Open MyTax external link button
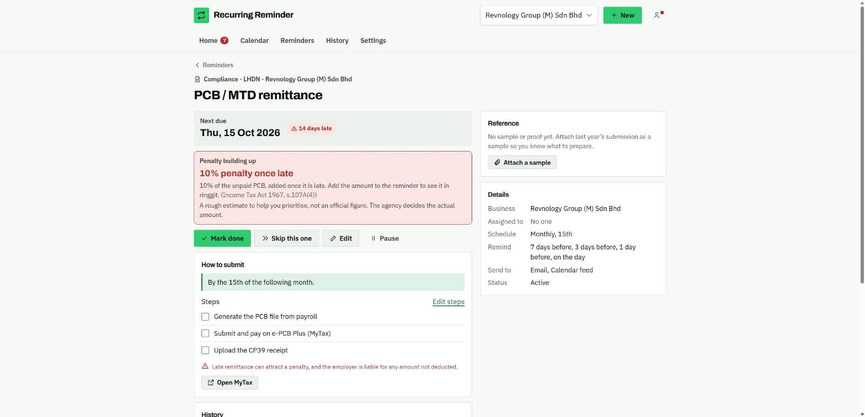This screenshot has width=865, height=417. tap(229, 383)
